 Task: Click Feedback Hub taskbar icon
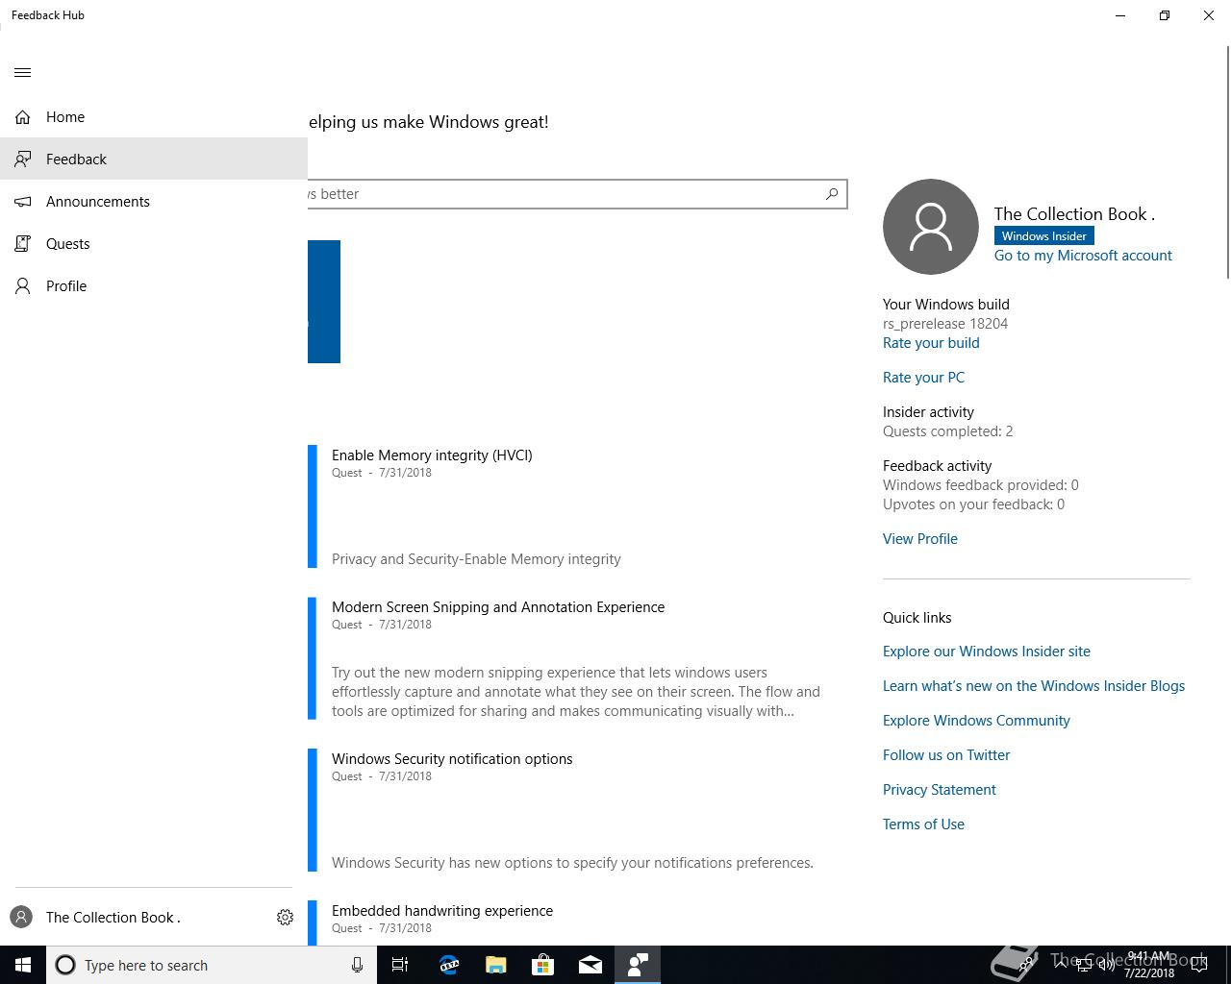[x=637, y=965]
